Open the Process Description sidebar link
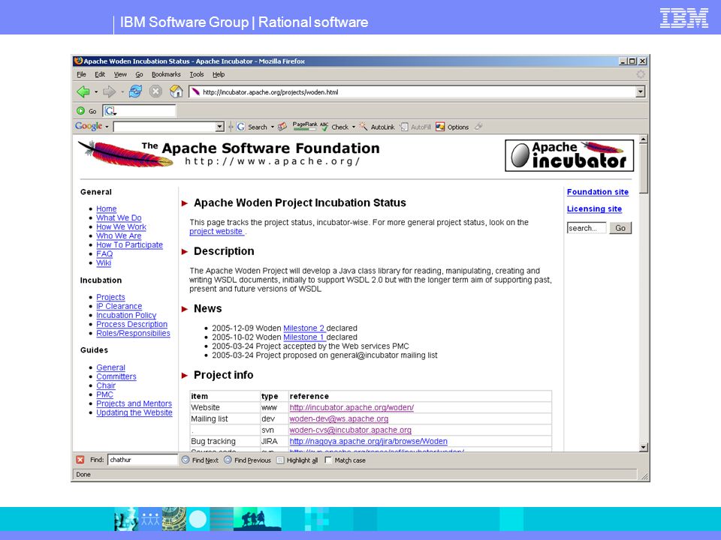The height and width of the screenshot is (540, 721). (131, 324)
